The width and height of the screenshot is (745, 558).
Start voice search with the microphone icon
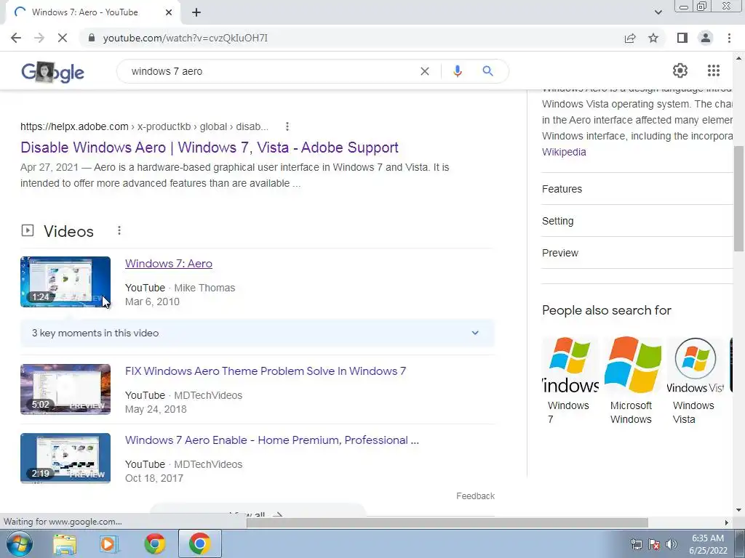tap(457, 71)
